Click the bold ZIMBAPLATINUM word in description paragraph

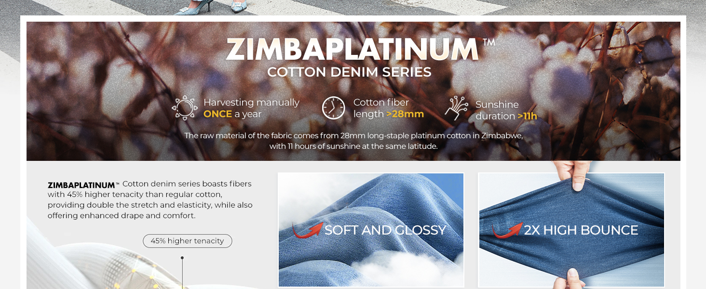(x=81, y=185)
